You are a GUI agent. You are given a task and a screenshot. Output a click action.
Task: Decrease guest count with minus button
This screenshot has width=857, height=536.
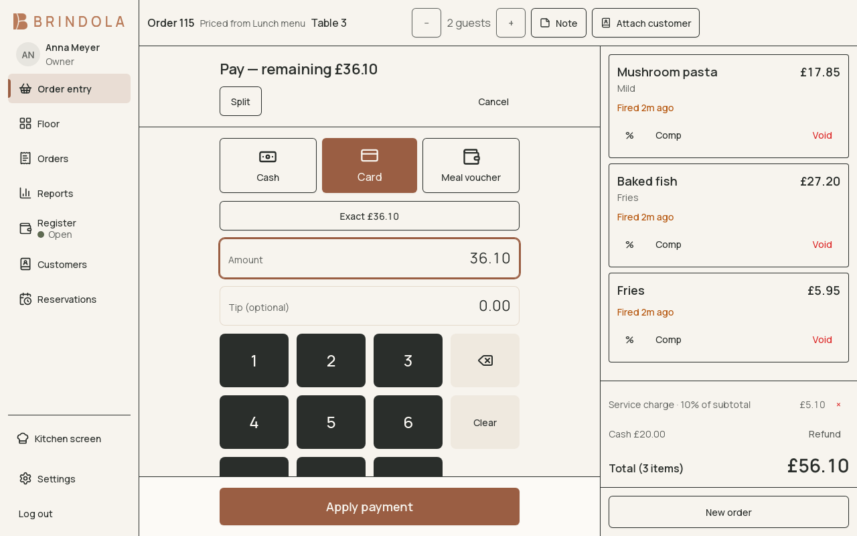coord(426,23)
